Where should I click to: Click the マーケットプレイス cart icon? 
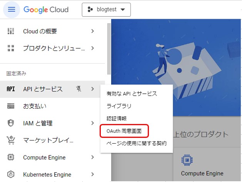coord(11,140)
